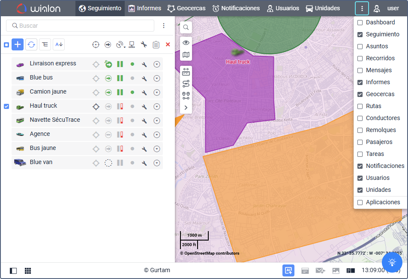Viewport: 408px width, 279px height.
Task: Open the Notificaciones tab
Action: coord(236,8)
